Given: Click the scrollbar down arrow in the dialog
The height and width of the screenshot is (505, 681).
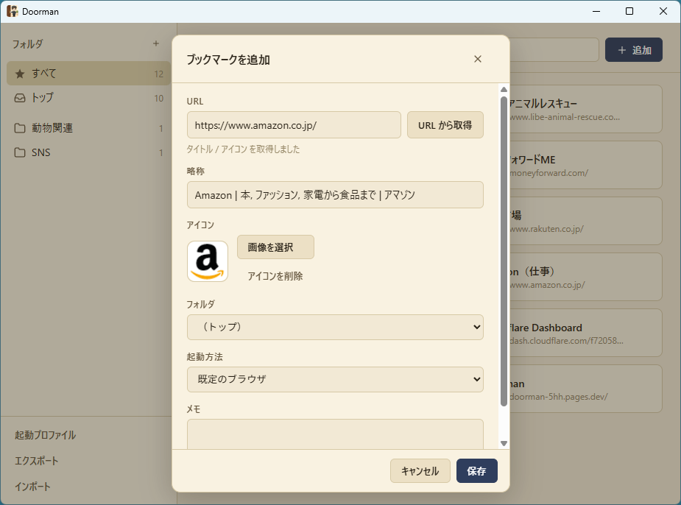Looking at the screenshot, I should point(504,442).
